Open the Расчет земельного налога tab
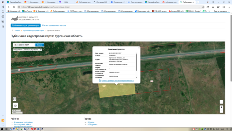This screenshot has height=131, width=232. pos(54,25)
